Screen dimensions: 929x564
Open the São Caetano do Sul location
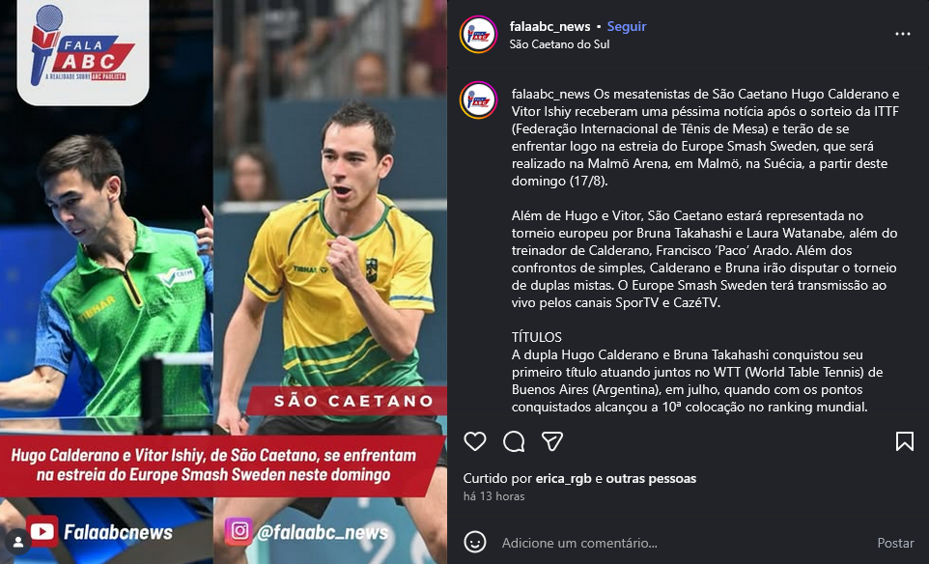pyautogui.click(x=559, y=44)
